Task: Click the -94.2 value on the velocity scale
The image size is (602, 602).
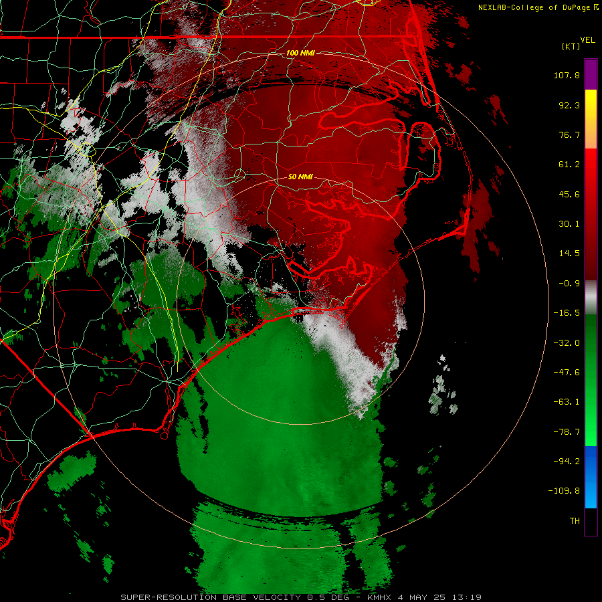Action: [x=567, y=461]
